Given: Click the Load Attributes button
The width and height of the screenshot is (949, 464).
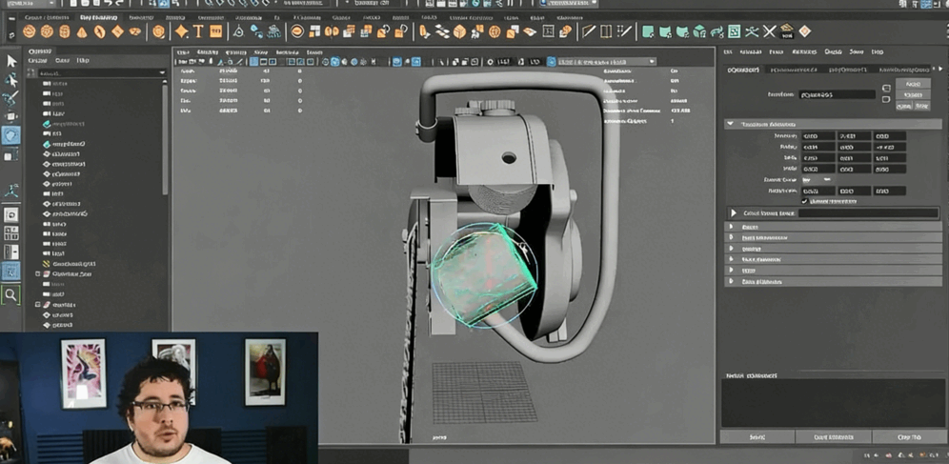Looking at the screenshot, I should click(834, 436).
